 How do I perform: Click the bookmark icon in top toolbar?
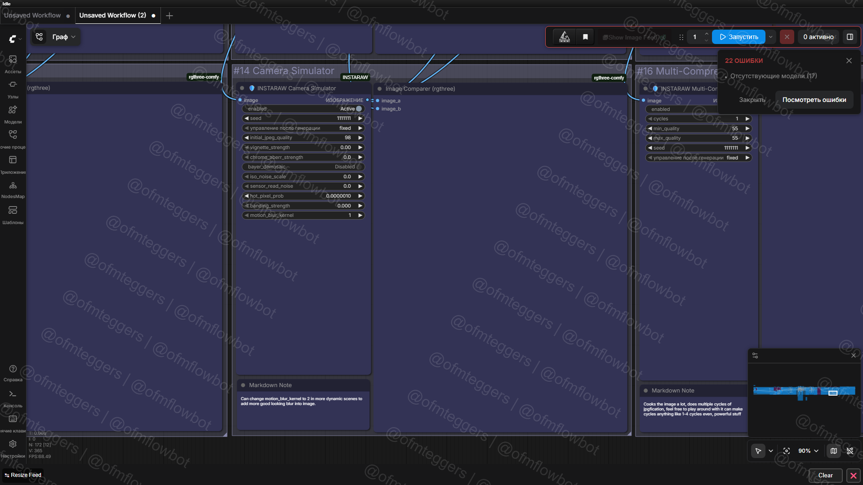tap(585, 37)
